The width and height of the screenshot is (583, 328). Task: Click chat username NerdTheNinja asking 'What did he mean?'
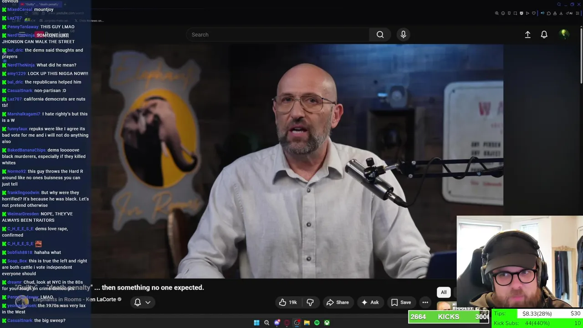[x=21, y=65]
